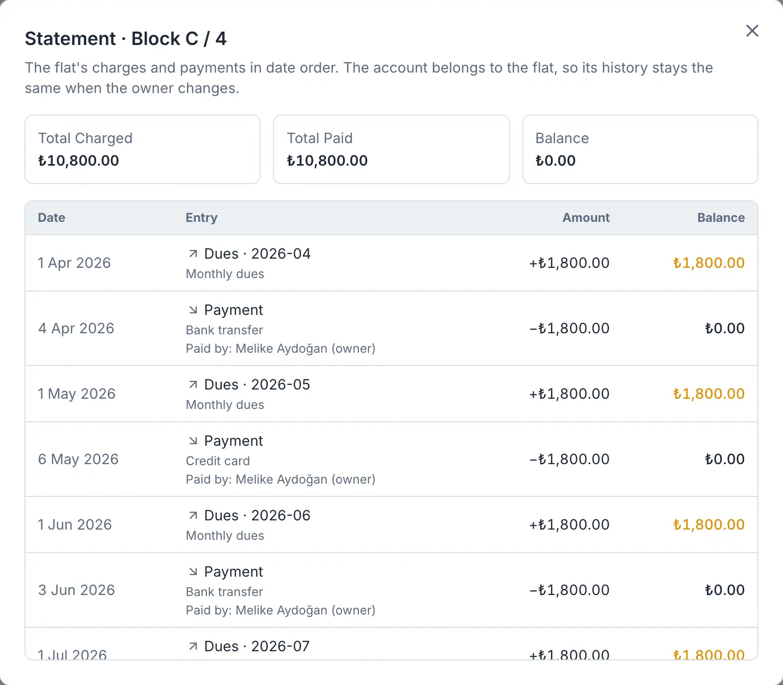Click the payment arrow icon on 4 Apr 2026 row
The width and height of the screenshot is (783, 685).
point(193,310)
